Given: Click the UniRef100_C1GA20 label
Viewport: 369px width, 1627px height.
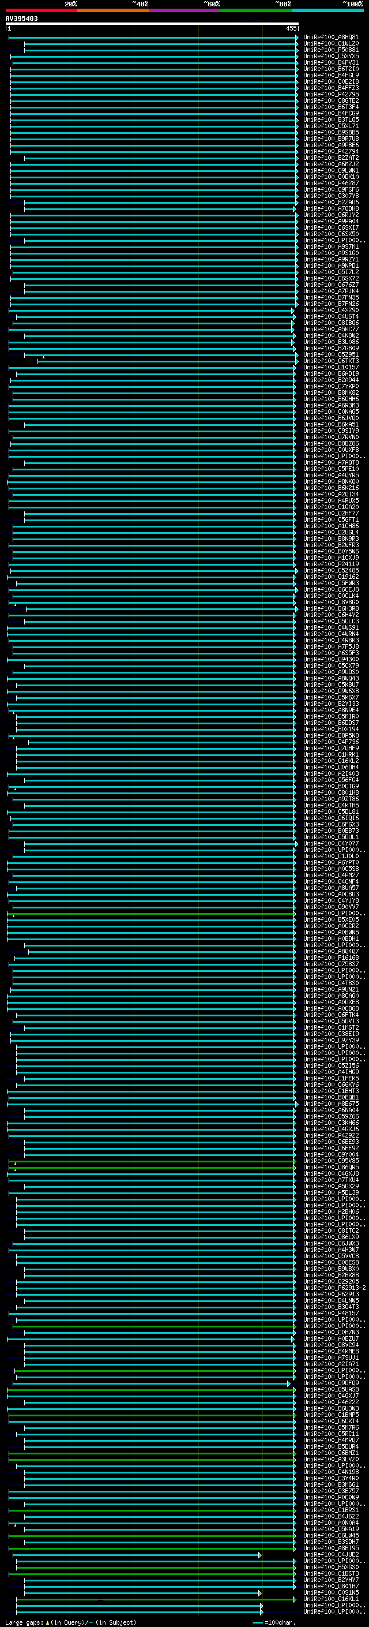Looking at the screenshot, I should 331,507.
